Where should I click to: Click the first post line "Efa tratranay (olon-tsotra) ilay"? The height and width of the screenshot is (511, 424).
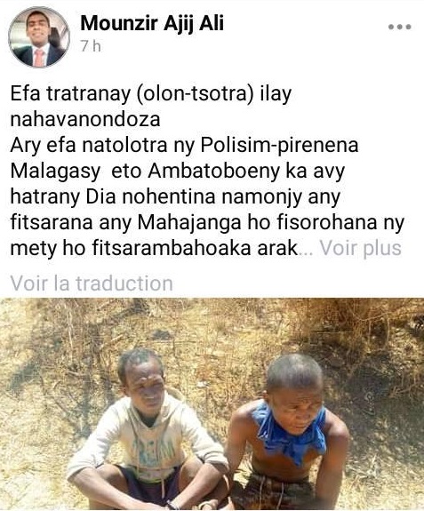[151, 94]
